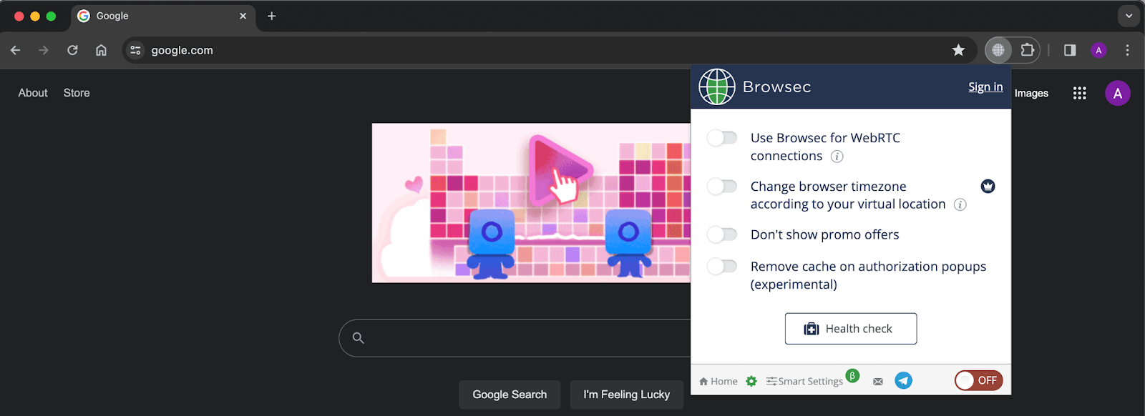Screen dimensions: 1145x416
Task: Go back to previous page
Action: coord(16,50)
